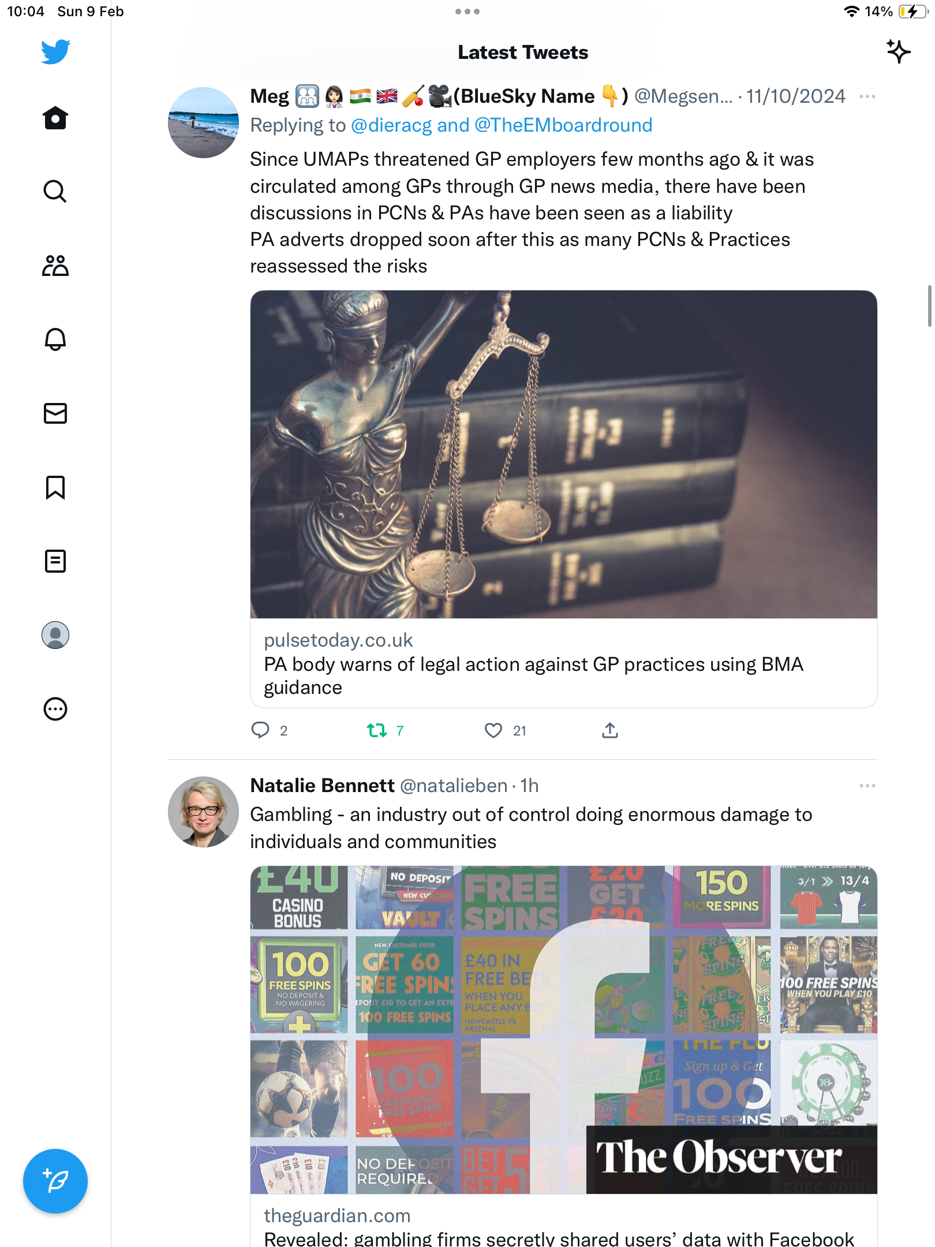Expand the three-dot menu on Natalie Bennett's tweet
Viewport: 935px width, 1247px height.
pos(867,786)
